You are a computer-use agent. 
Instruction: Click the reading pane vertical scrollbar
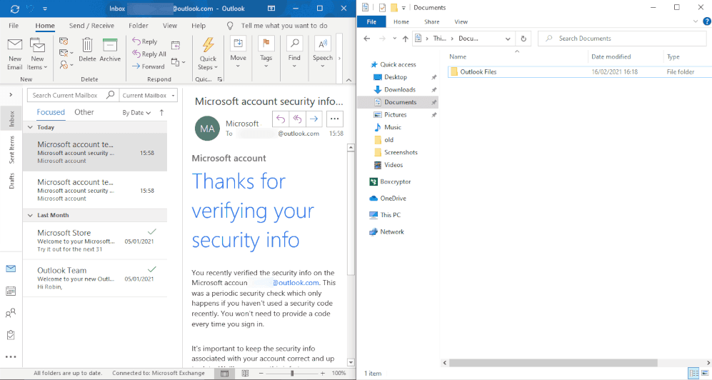click(x=351, y=214)
